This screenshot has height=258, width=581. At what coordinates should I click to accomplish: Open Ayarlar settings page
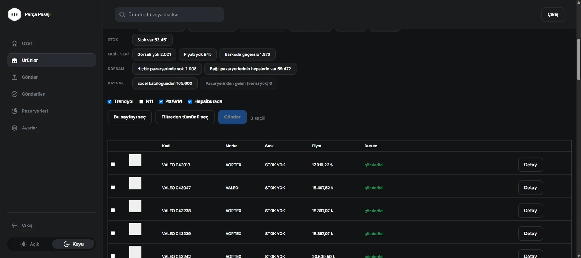click(51, 128)
